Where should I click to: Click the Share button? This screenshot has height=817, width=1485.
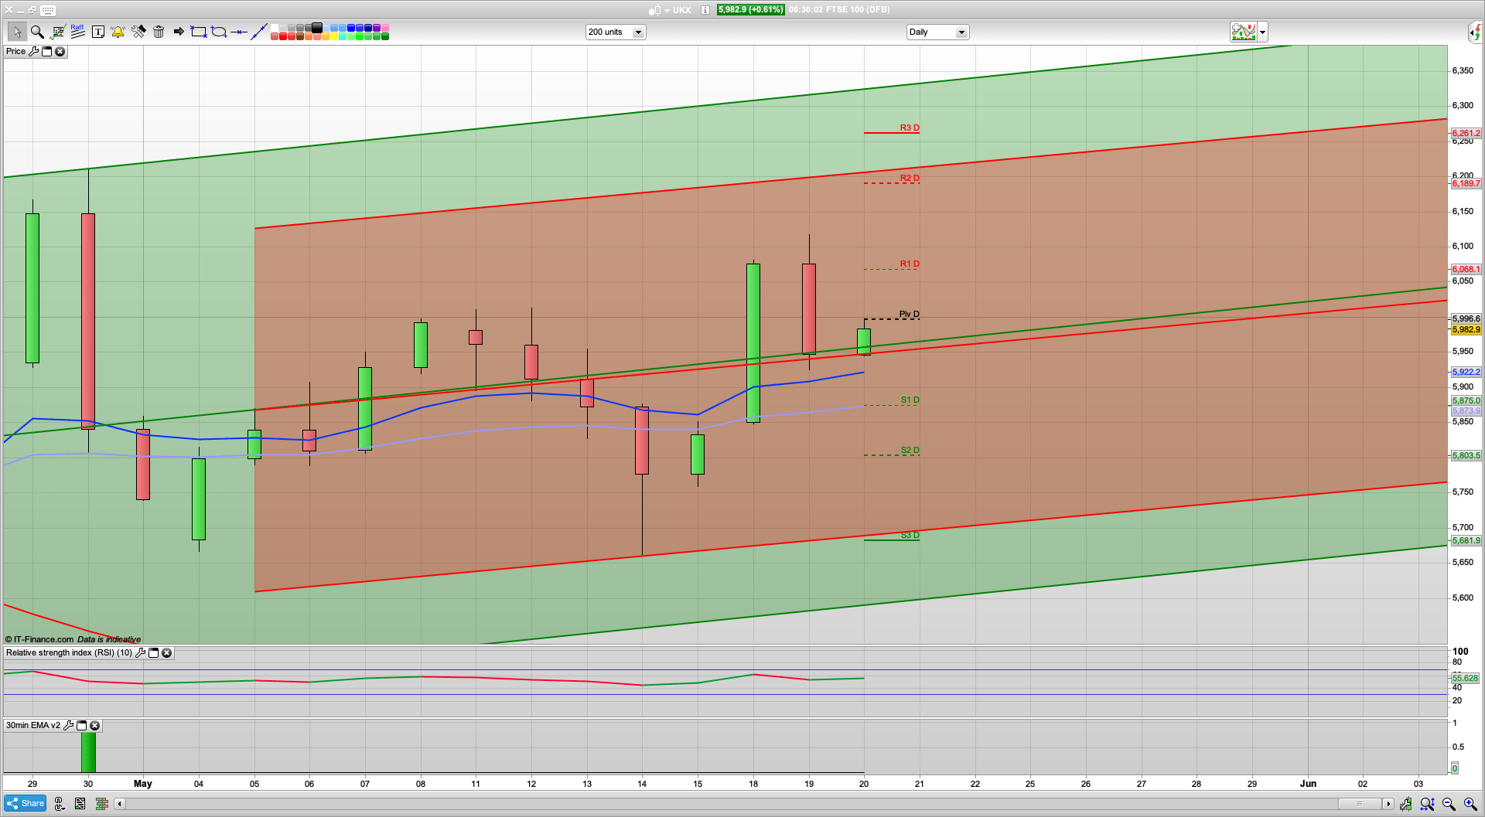coord(26,804)
